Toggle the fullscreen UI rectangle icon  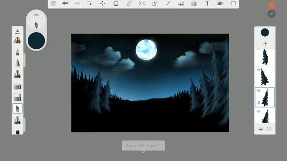(233, 3)
